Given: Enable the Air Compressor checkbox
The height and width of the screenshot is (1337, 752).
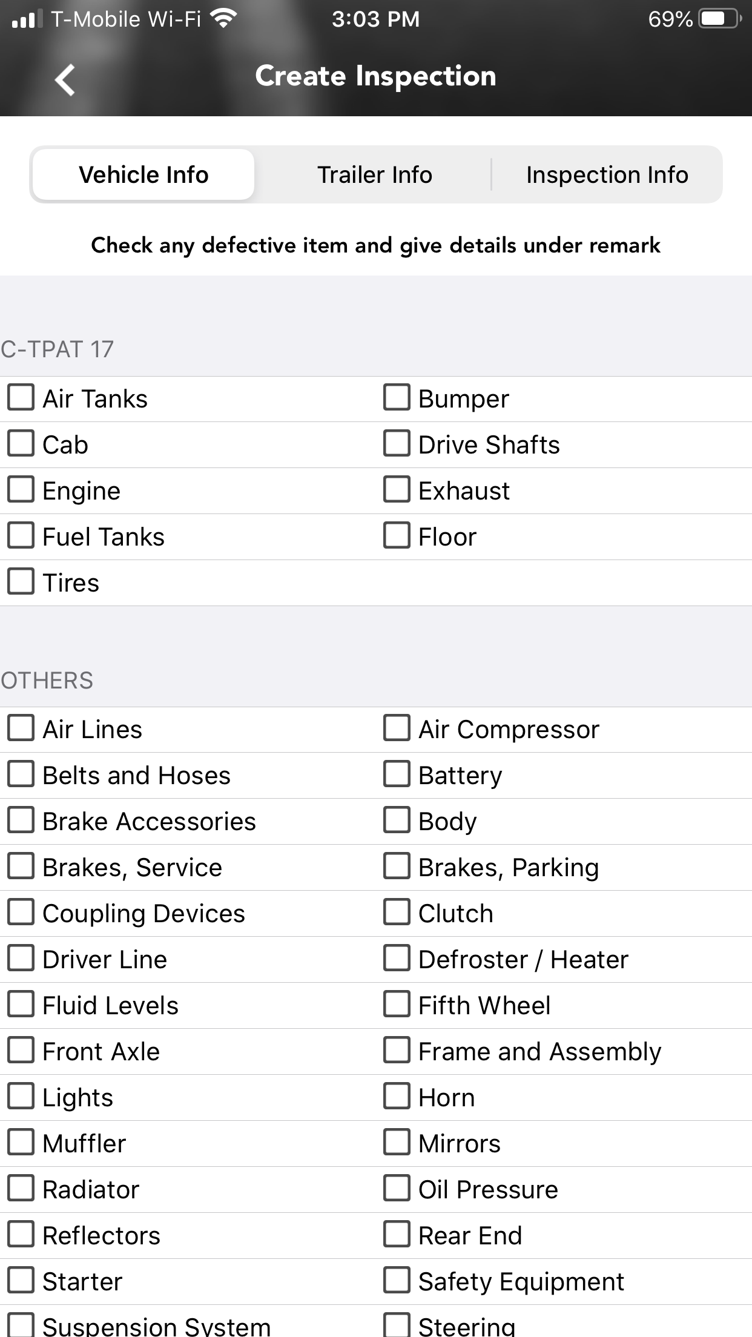Looking at the screenshot, I should 397,728.
